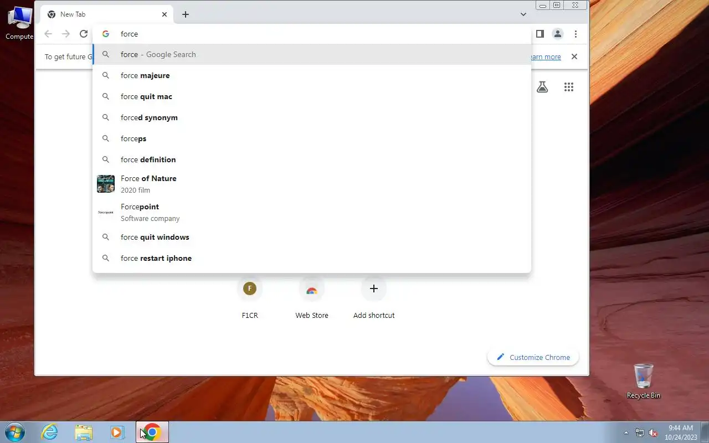The width and height of the screenshot is (709, 443).
Task: Click the Show desktop strip
Action: [705, 432]
